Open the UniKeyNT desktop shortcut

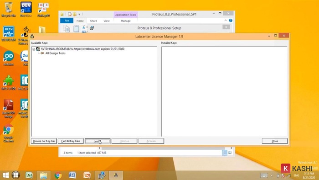(x=43, y=10)
